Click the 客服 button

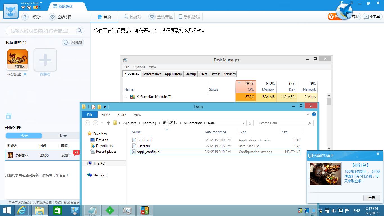coord(355,17)
